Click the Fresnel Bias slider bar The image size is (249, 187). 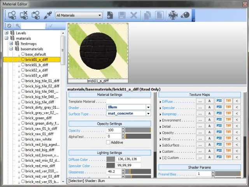[x=228, y=173]
